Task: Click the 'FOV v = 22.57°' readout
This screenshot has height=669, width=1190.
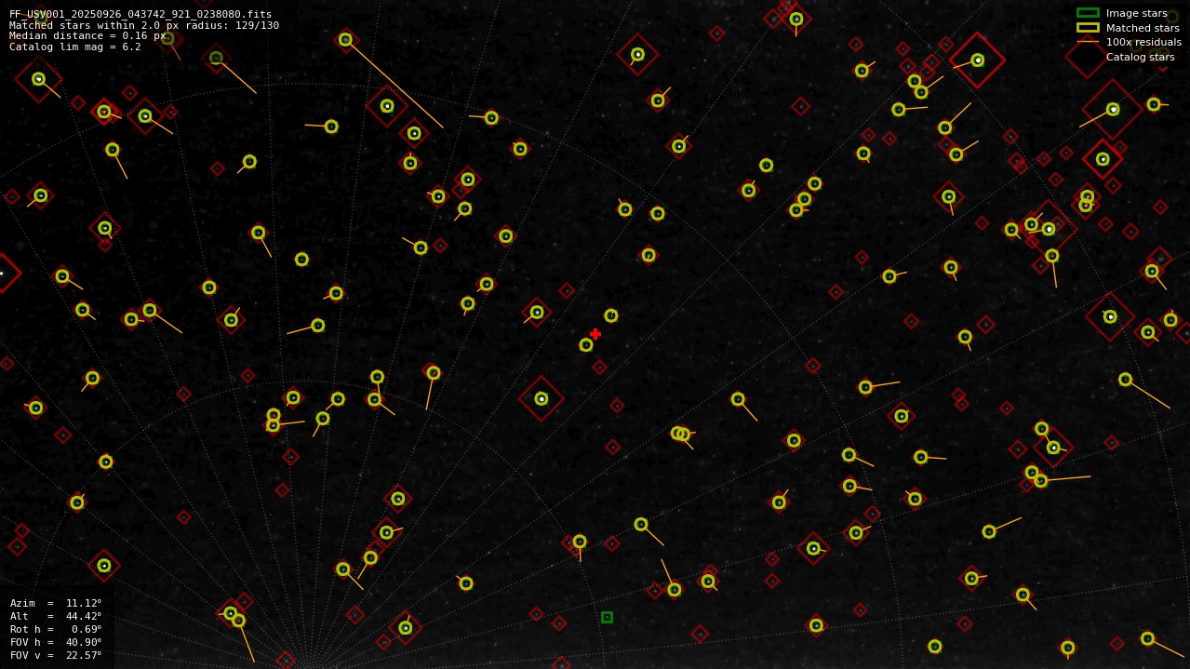Action: 56,655
